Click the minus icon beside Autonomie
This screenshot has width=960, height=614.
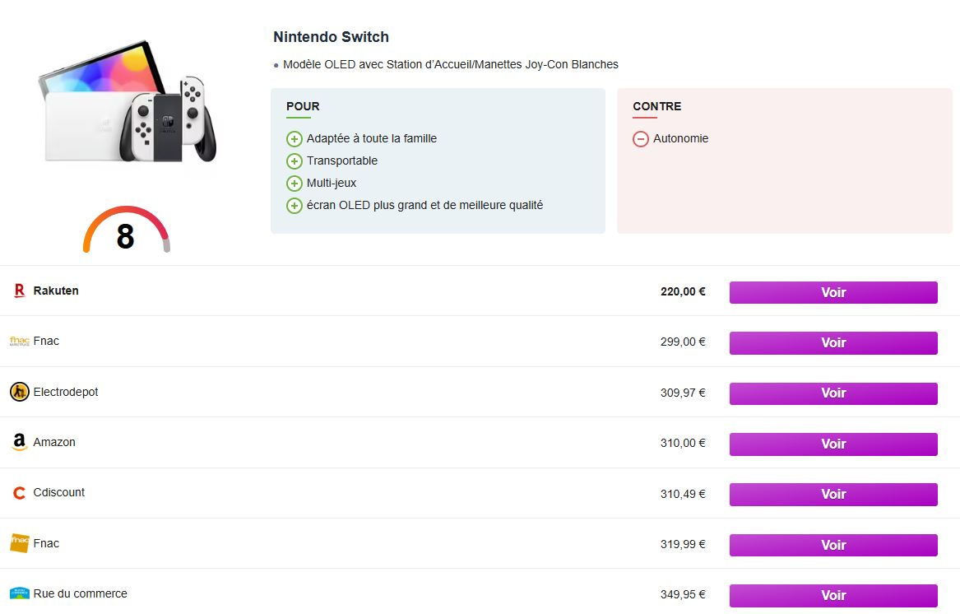coord(640,139)
